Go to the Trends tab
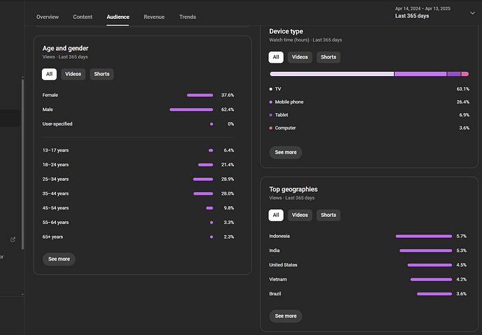The height and width of the screenshot is (335, 482). tap(187, 17)
